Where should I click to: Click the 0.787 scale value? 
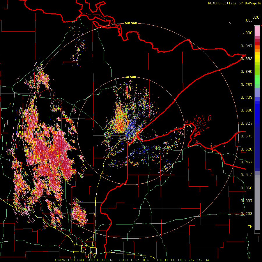(x=247, y=84)
